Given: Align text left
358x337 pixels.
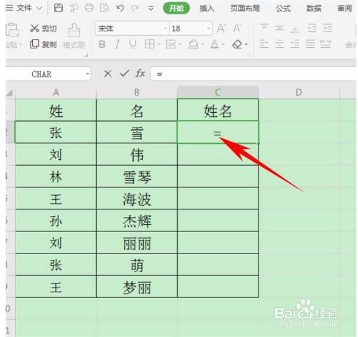Looking at the screenshot, I should click(x=264, y=44).
